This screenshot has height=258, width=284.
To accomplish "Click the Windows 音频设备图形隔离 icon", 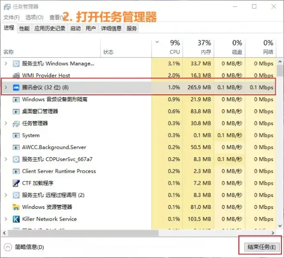I will (x=16, y=99).
